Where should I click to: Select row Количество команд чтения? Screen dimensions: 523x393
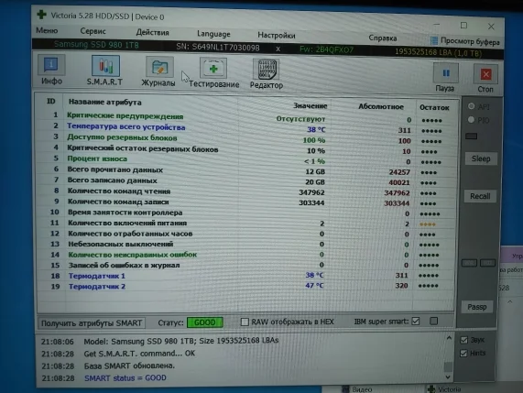[x=246, y=191]
